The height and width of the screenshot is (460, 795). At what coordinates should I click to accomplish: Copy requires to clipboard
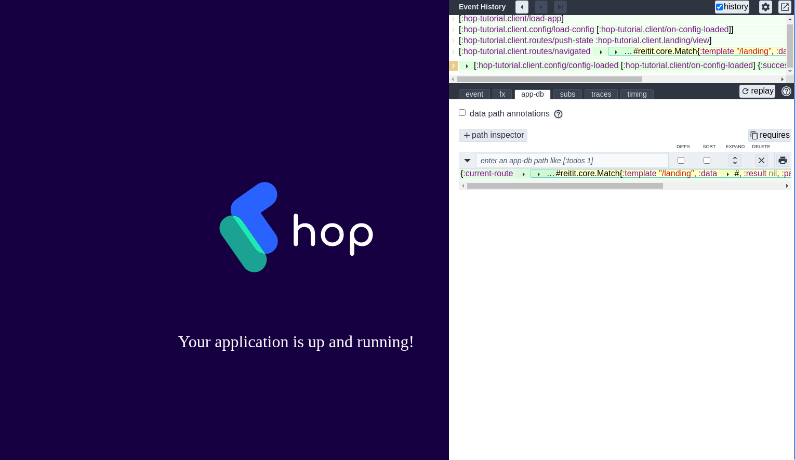770,135
